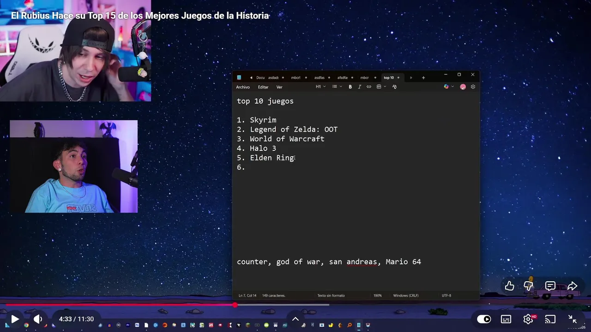Open the list style dropdown

tap(337, 87)
